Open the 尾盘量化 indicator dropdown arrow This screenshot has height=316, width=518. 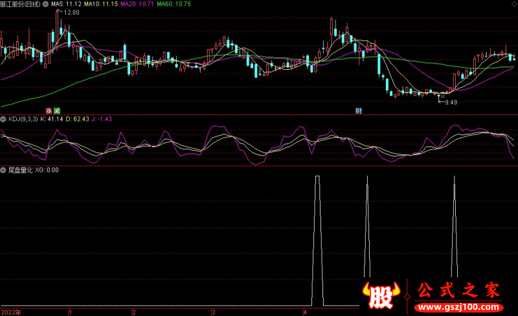click(3, 171)
